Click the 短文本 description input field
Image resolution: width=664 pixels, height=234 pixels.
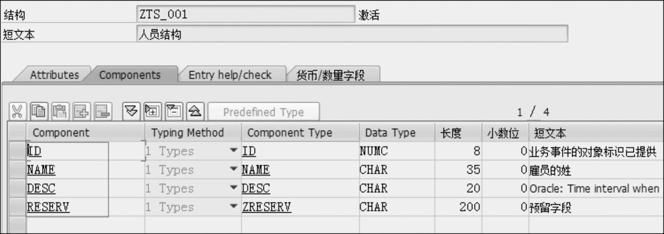352,34
